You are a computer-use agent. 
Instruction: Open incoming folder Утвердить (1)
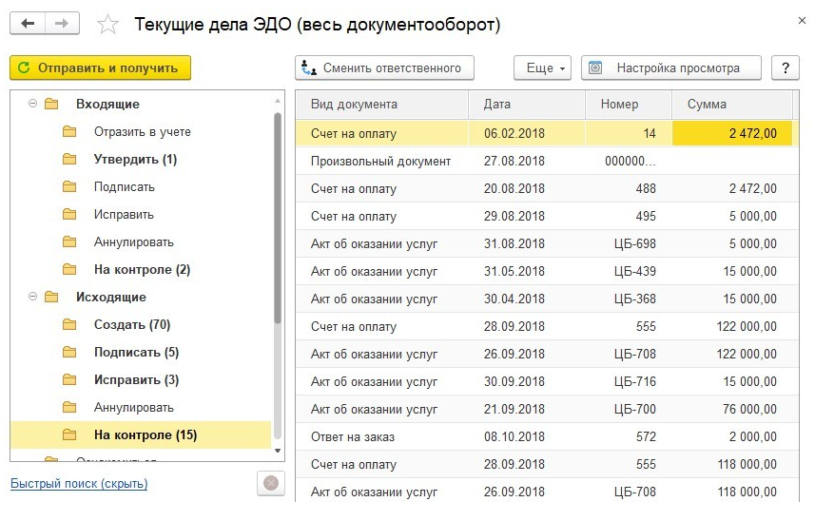tap(135, 160)
